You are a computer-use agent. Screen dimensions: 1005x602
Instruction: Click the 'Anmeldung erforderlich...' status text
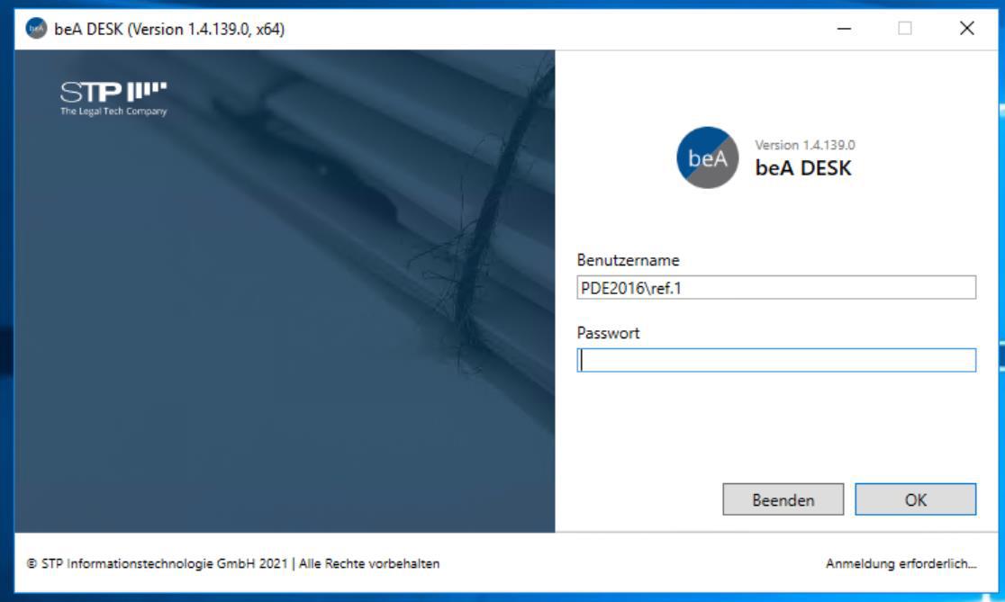[x=901, y=563]
